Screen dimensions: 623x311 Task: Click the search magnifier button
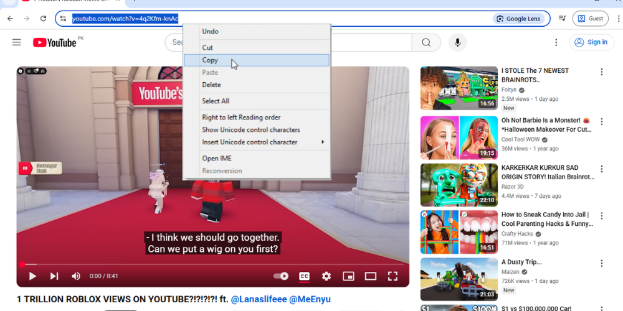pos(426,42)
